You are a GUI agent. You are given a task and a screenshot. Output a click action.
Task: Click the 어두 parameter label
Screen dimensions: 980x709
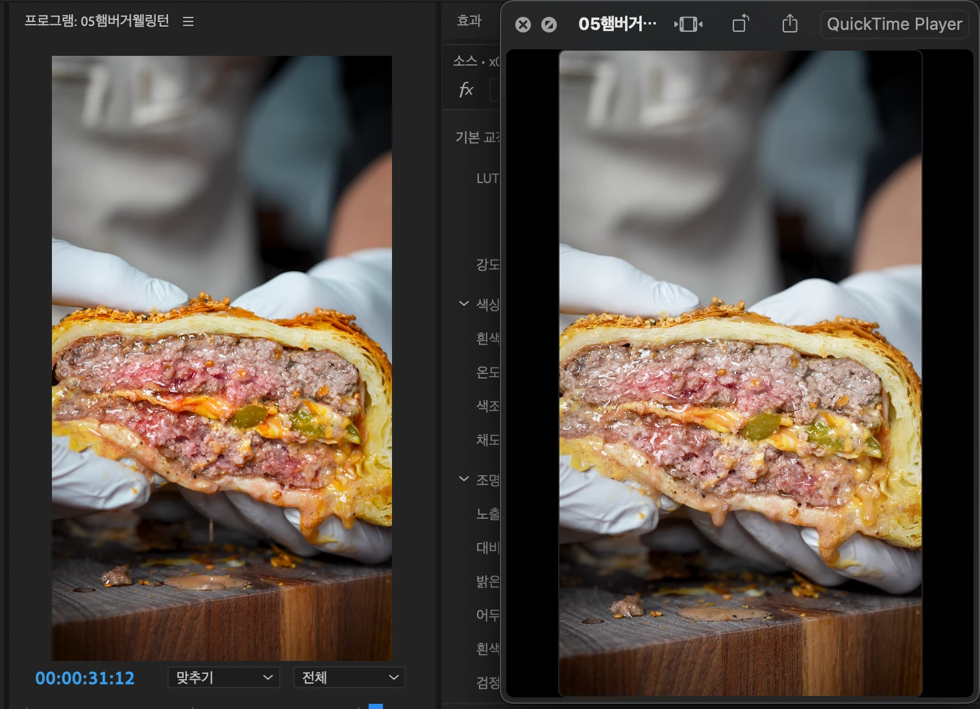tap(487, 614)
